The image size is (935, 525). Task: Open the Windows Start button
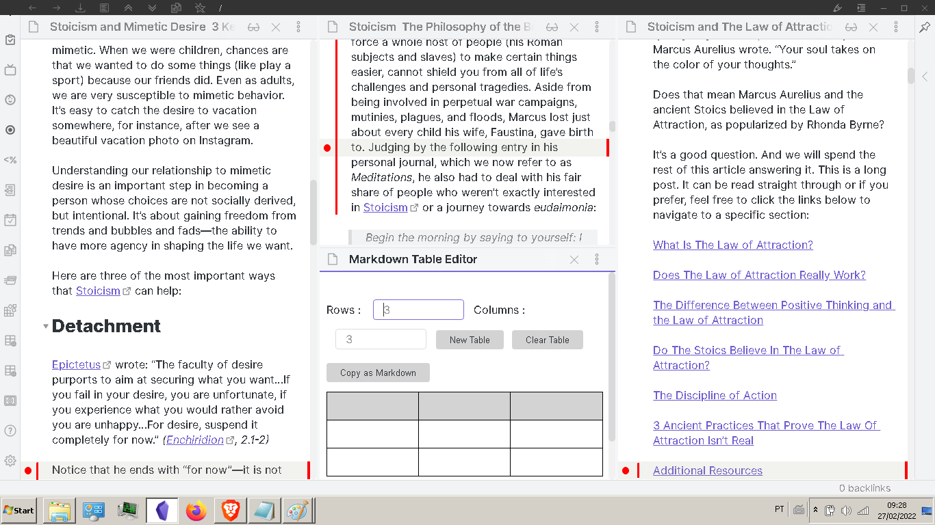[19, 510]
